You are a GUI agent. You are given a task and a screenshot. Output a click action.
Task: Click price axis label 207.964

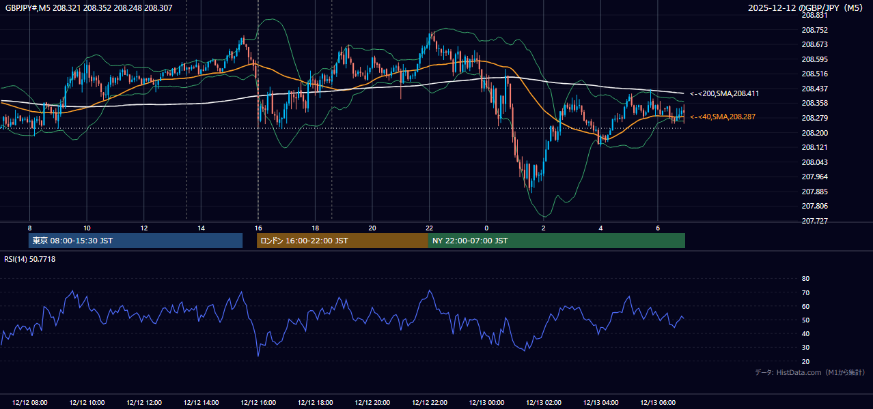coord(814,177)
